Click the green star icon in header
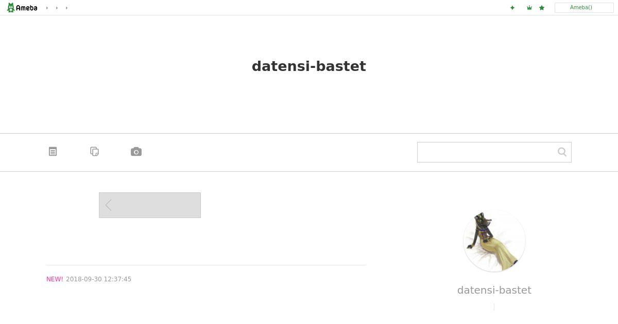 [542, 8]
